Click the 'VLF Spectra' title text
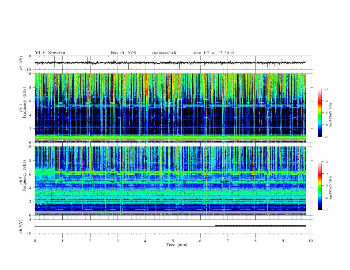 [50, 53]
